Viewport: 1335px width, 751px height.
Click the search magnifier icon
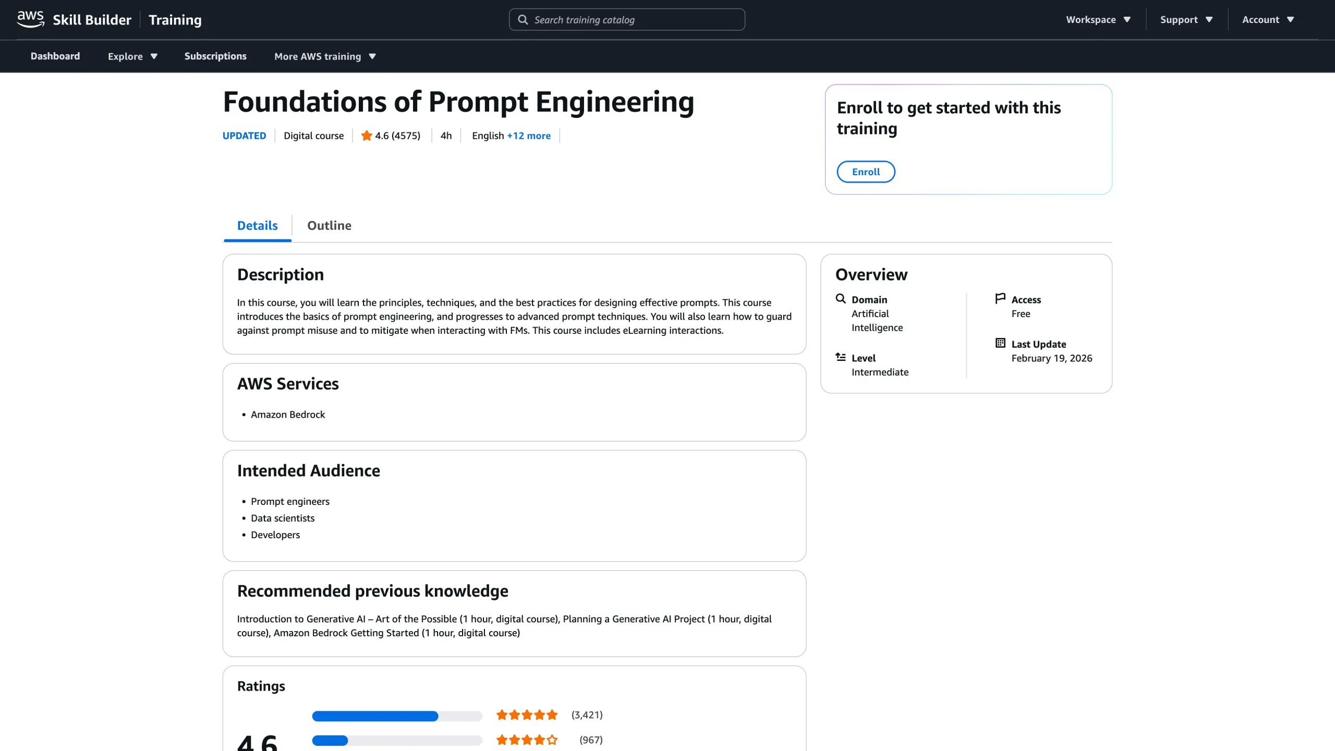click(x=523, y=20)
